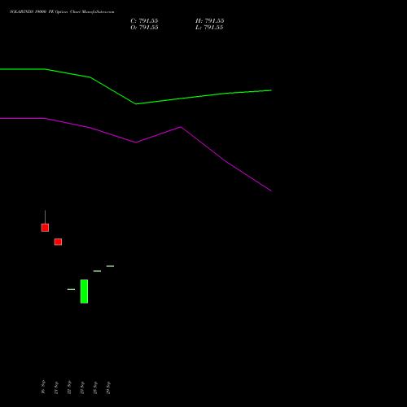Click the purple moving average line
This screenshot has width=407, height=407.
(x=136, y=142)
